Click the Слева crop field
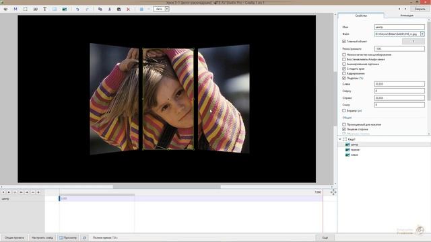 tap(399, 84)
